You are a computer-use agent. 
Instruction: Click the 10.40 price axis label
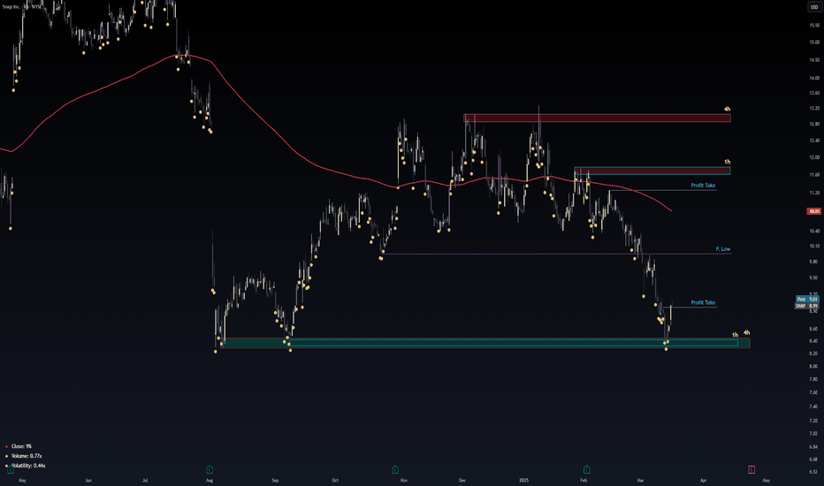click(814, 232)
